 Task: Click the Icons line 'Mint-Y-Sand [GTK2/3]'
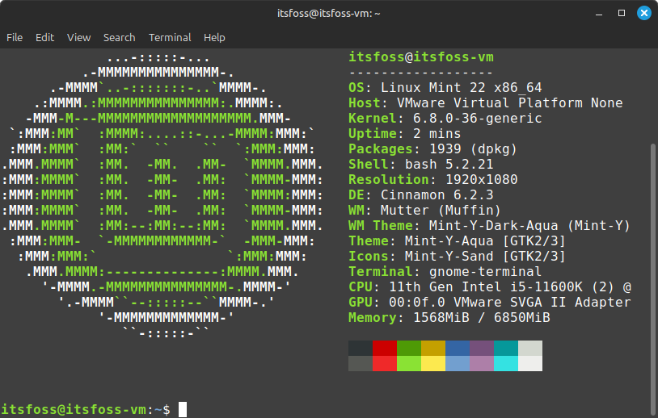[457, 257]
